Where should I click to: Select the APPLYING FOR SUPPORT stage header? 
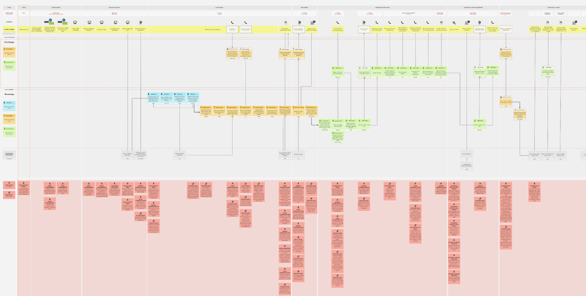point(114,8)
